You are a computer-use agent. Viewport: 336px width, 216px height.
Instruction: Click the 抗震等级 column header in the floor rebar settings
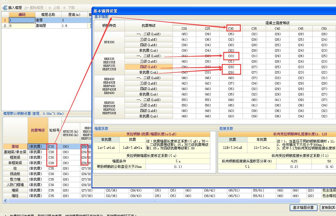38,130
